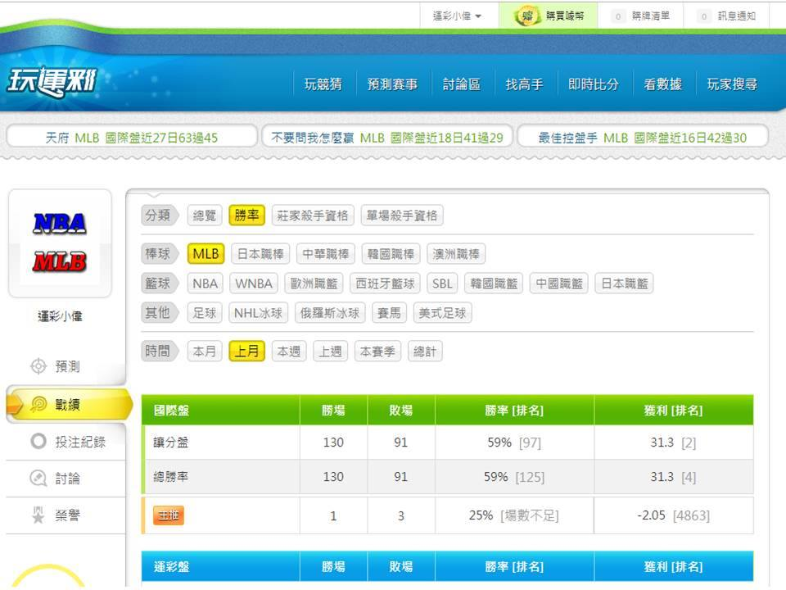This screenshot has width=786, height=590.
Task: Select the 莊家殺手資格 filter
Action: pyautogui.click(x=313, y=216)
